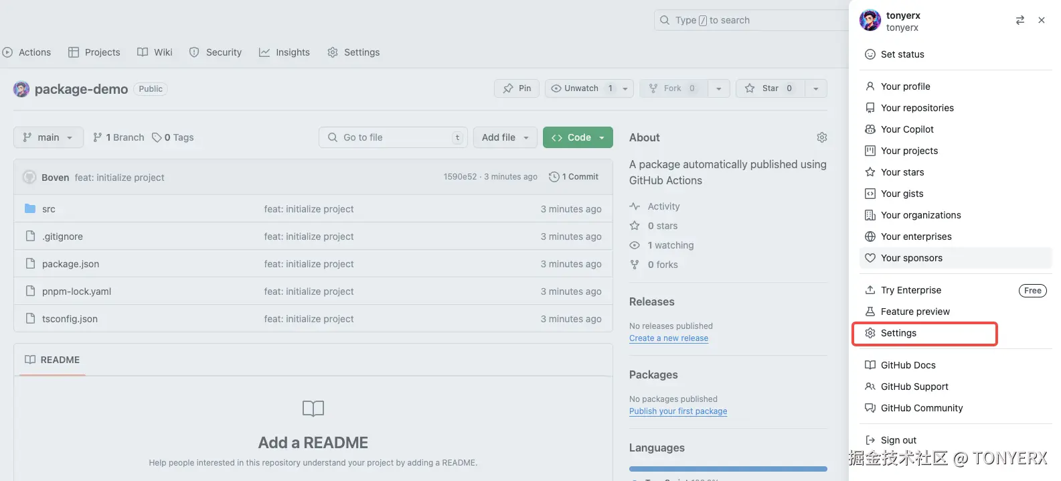The height and width of the screenshot is (481, 1061).
Task: Click Sign out
Action: [955, 440]
